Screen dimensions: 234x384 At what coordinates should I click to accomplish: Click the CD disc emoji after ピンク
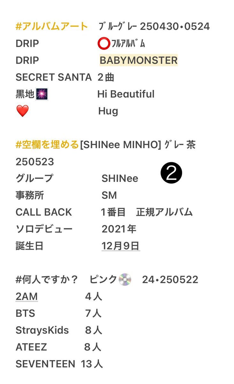coord(125,280)
